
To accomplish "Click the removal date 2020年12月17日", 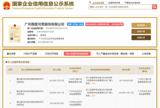I will click(x=126, y=93).
